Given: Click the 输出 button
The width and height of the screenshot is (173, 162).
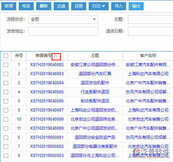Looking at the screenshot, I should [x=136, y=6].
